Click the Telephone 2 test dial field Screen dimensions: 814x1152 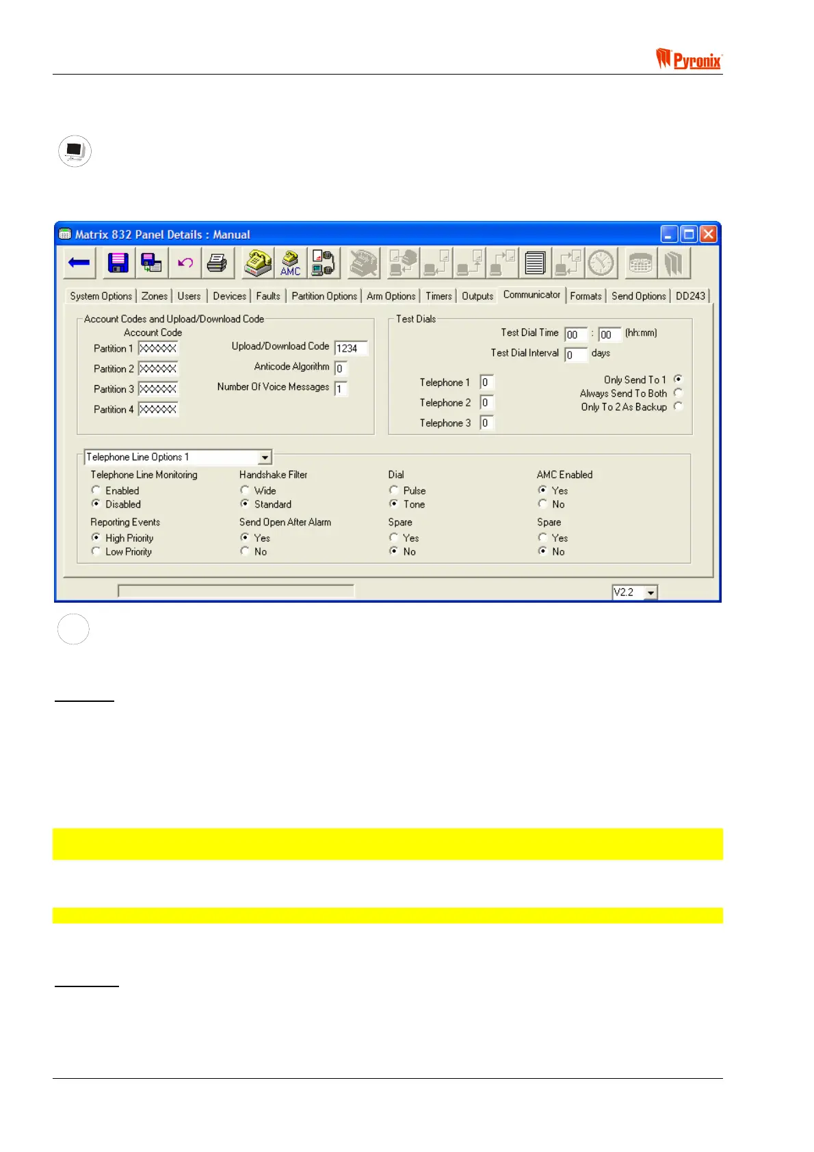(x=487, y=403)
